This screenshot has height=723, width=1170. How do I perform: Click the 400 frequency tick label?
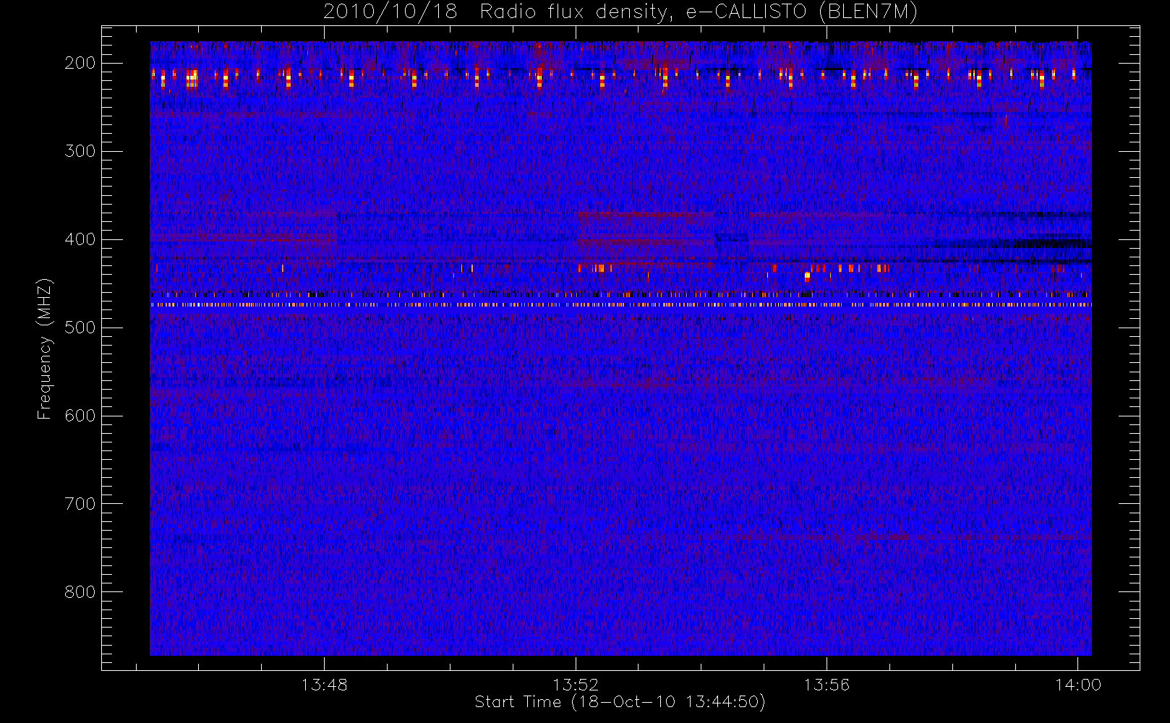80,239
